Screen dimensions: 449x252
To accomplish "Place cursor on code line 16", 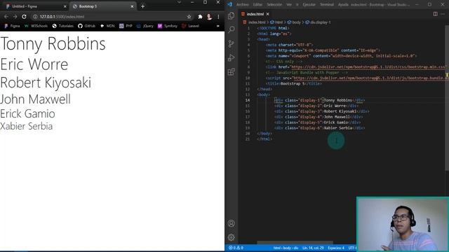I will click(x=321, y=111).
